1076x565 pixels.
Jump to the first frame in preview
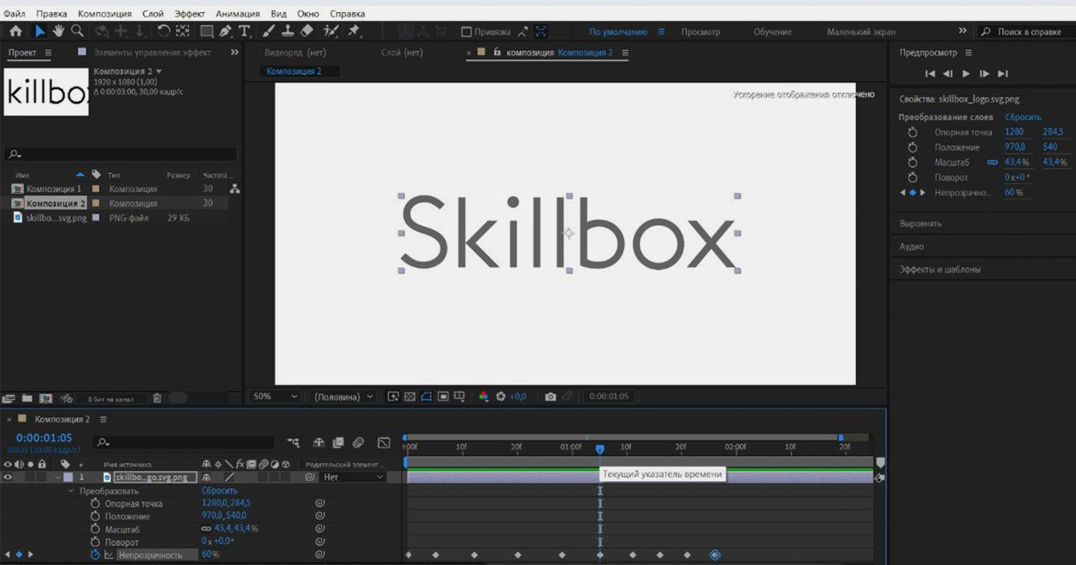pyautogui.click(x=930, y=74)
